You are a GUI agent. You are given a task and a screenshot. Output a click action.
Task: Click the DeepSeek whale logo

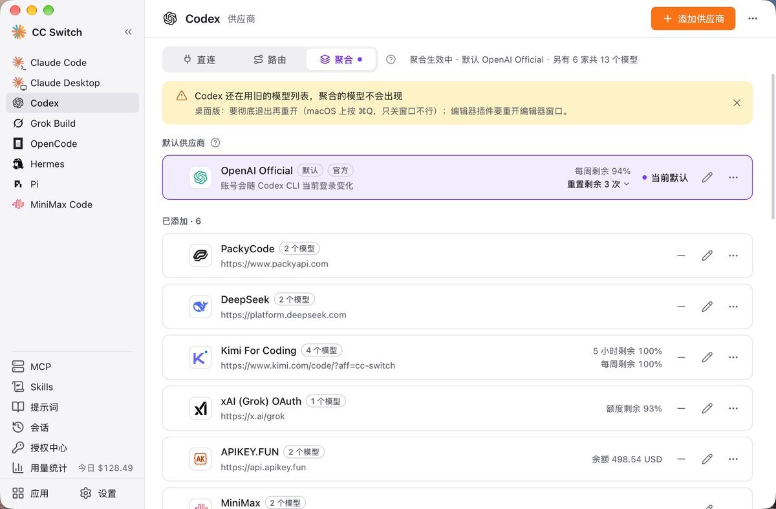[x=200, y=307]
